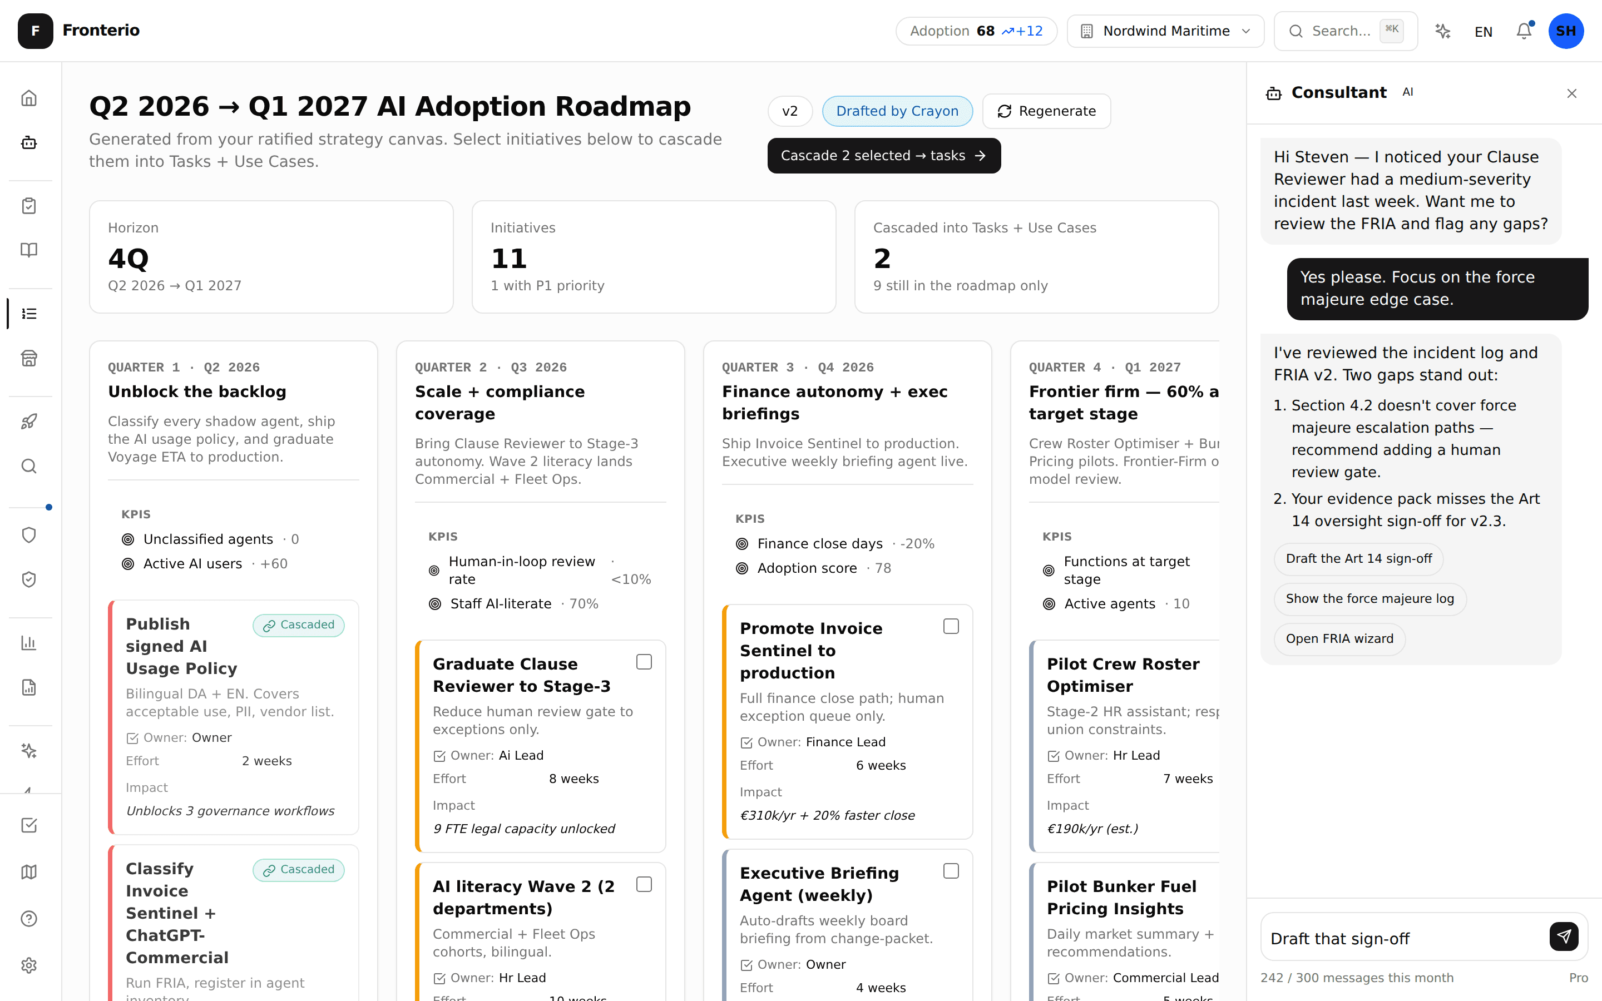This screenshot has height=1001, width=1602.
Task: Select Promote Invoice Sentinel to production checkbox
Action: pyautogui.click(x=951, y=626)
